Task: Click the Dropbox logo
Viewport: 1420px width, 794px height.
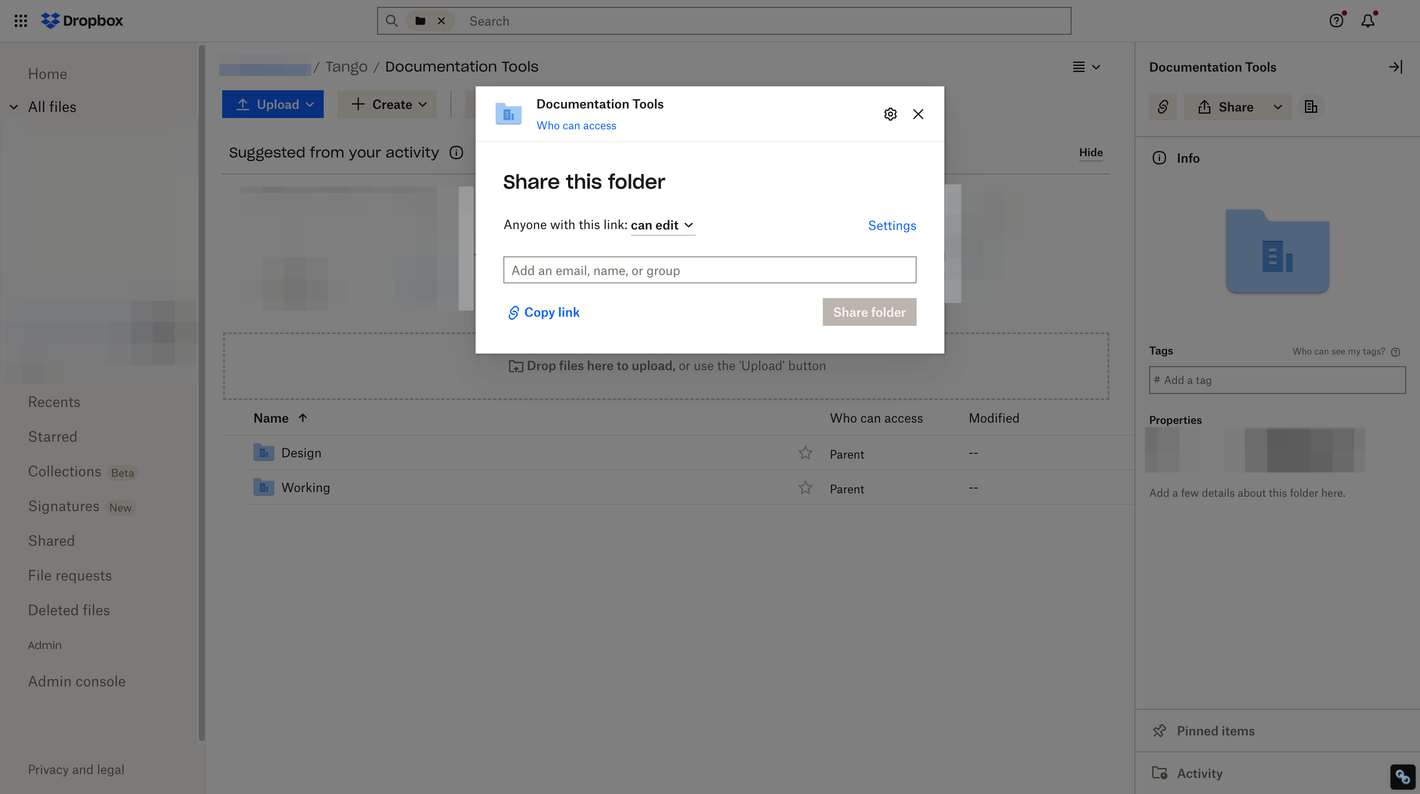Action: pos(82,21)
